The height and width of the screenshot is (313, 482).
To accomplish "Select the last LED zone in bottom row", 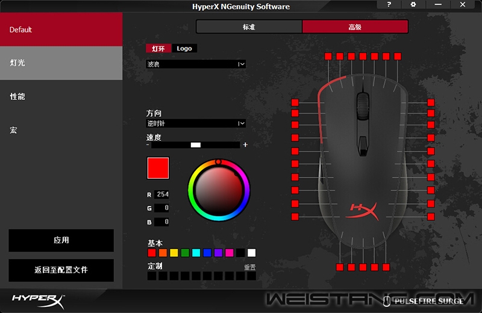I will [x=386, y=267].
